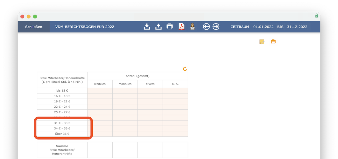Click the download/import icon in toolbar
This screenshot has width=338, height=159.
(147, 27)
